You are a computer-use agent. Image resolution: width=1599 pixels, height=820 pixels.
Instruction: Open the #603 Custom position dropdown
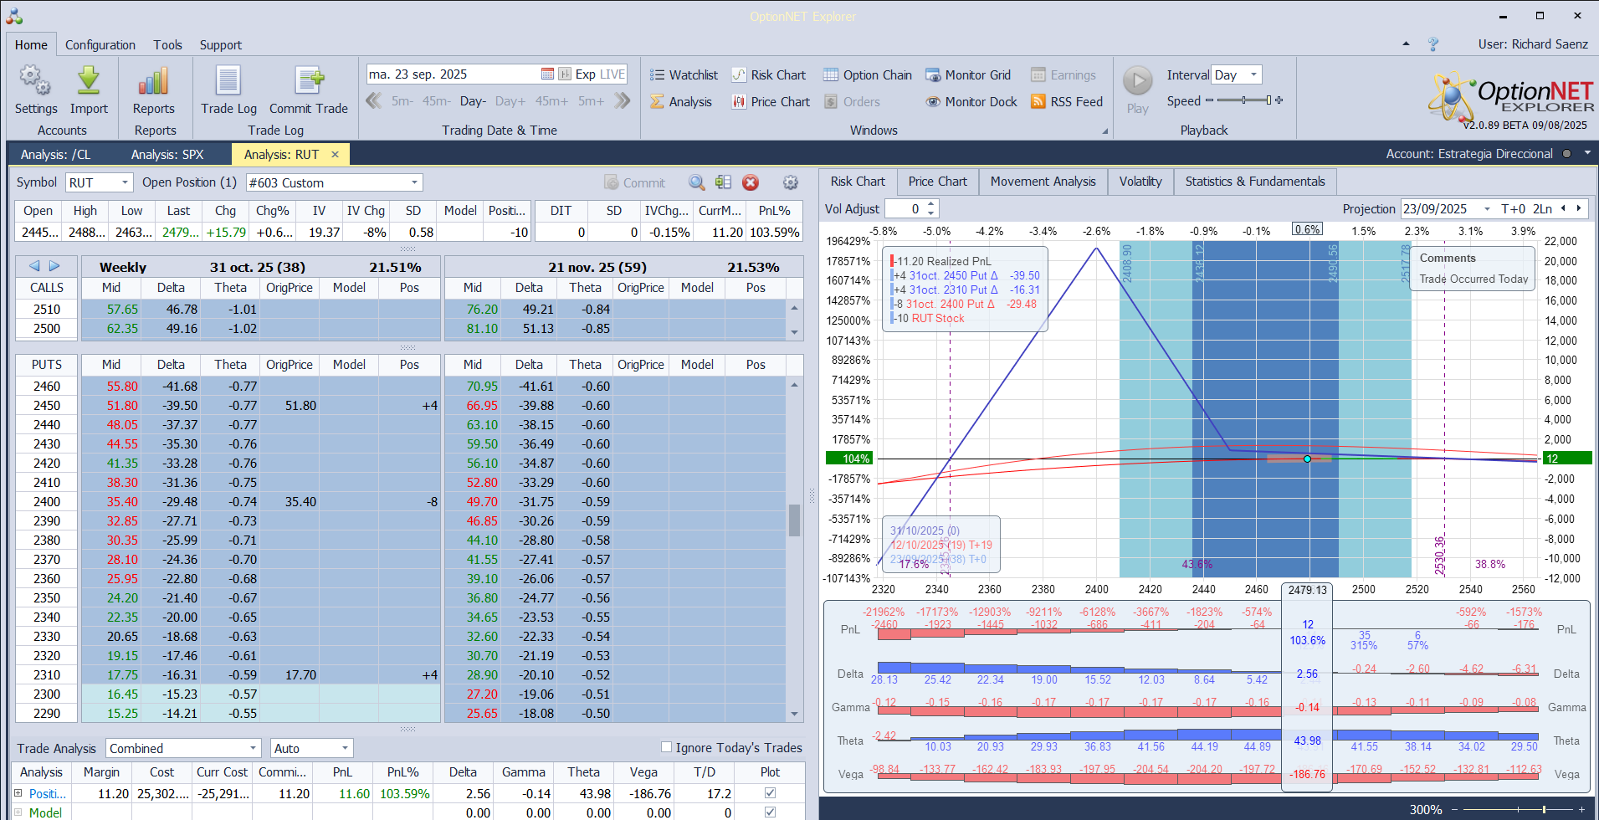pyautogui.click(x=414, y=182)
